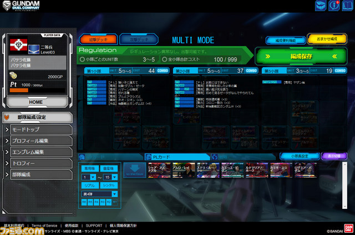Toggle the リアル filter

[90, 186]
